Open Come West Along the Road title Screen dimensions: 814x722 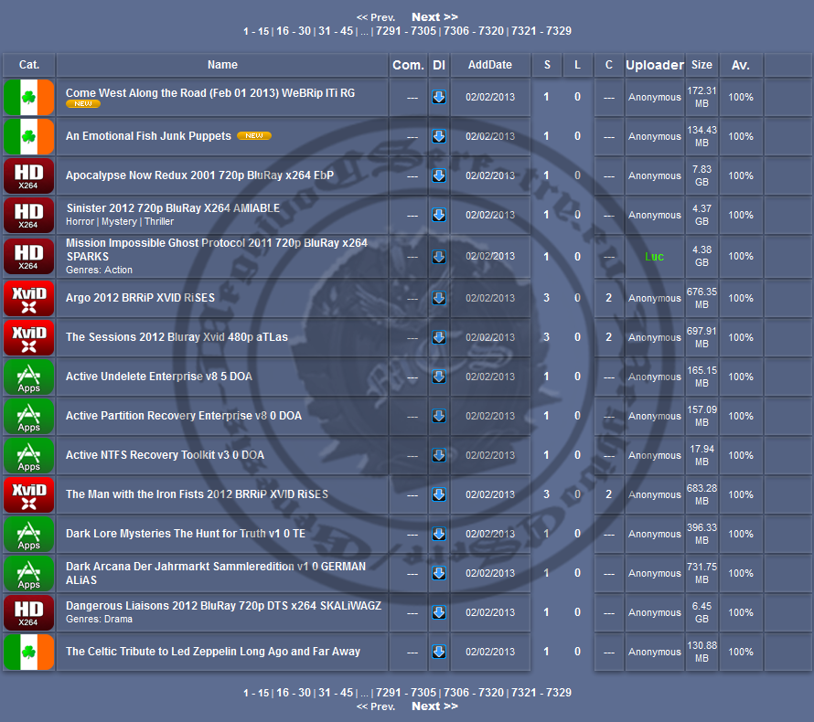tap(210, 93)
